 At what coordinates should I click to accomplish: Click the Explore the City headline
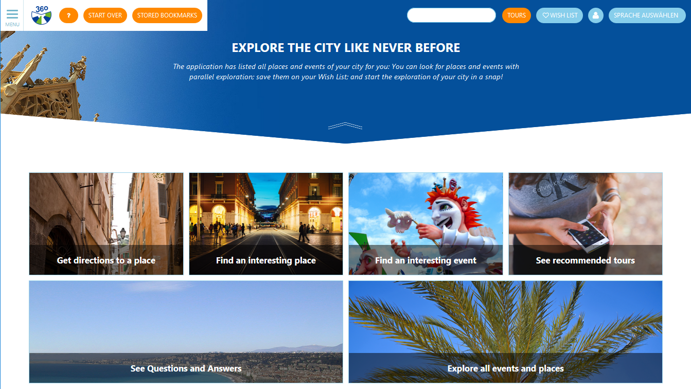346,48
